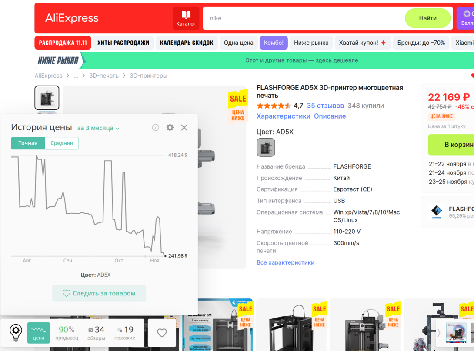Image resolution: width=474 pixels, height=351 pixels.
Task: Click the star rating icons
Action: point(274,106)
